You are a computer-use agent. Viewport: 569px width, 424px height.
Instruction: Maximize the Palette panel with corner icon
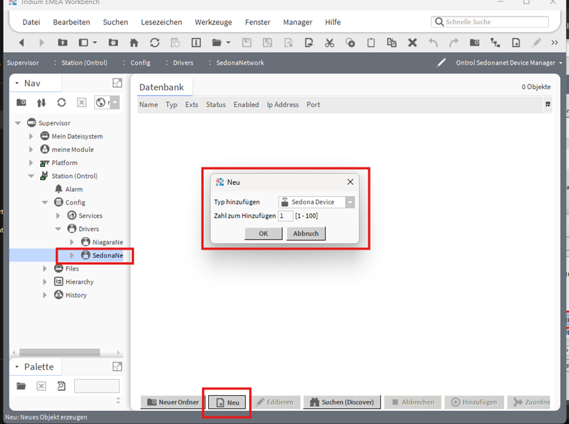[x=117, y=367]
